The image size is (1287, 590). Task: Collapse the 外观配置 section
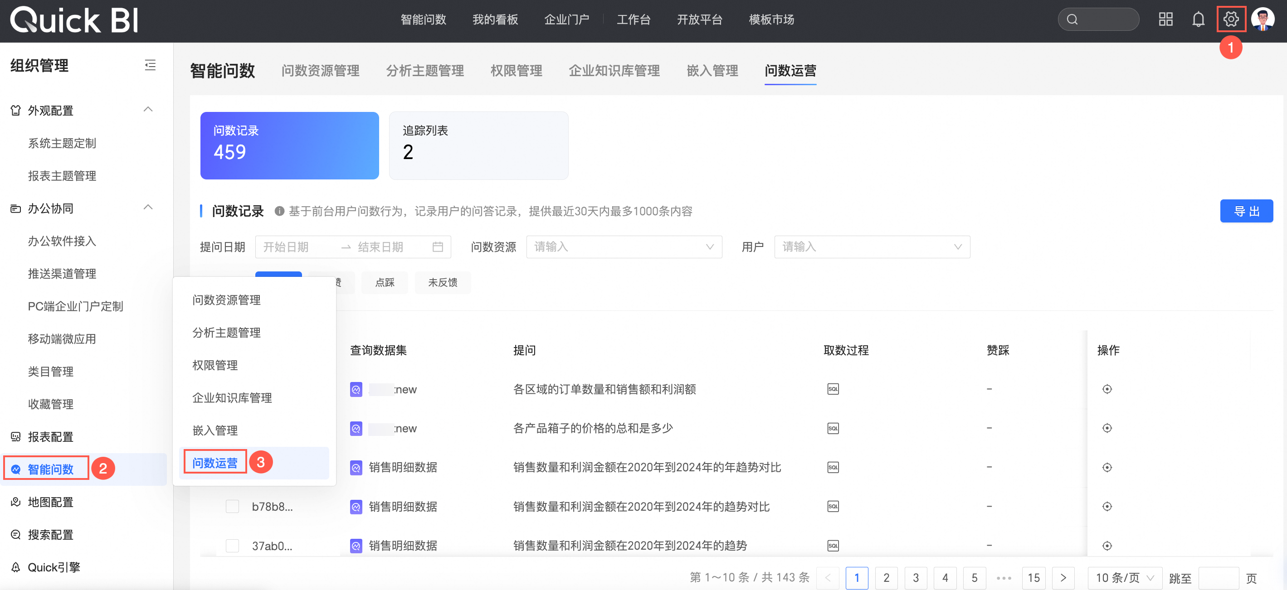click(x=148, y=109)
